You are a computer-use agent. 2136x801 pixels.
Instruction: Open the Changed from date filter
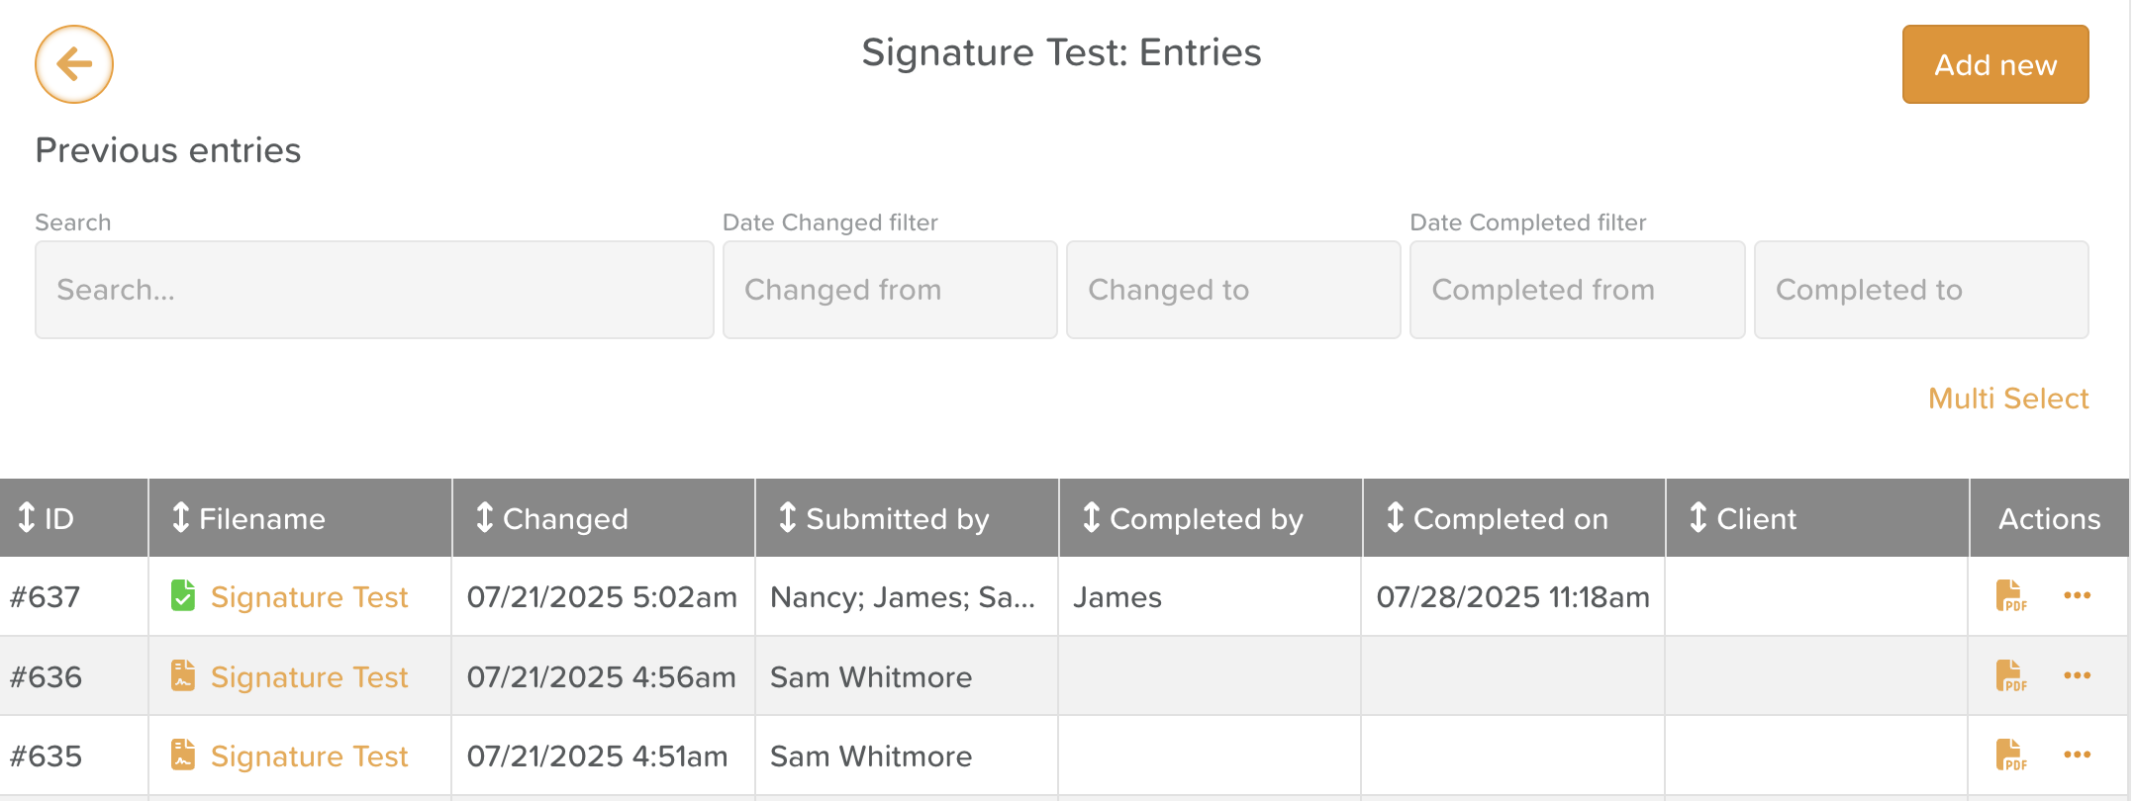(x=890, y=290)
